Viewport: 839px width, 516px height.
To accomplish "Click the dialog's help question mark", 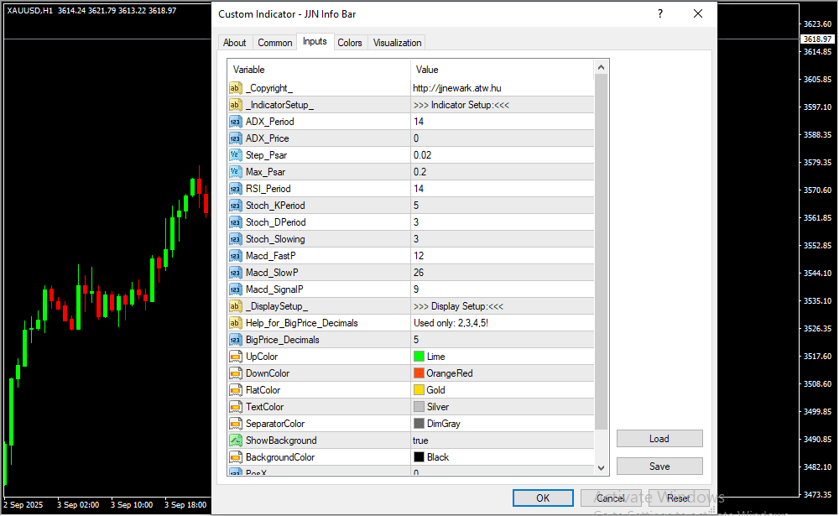I will pyautogui.click(x=660, y=13).
